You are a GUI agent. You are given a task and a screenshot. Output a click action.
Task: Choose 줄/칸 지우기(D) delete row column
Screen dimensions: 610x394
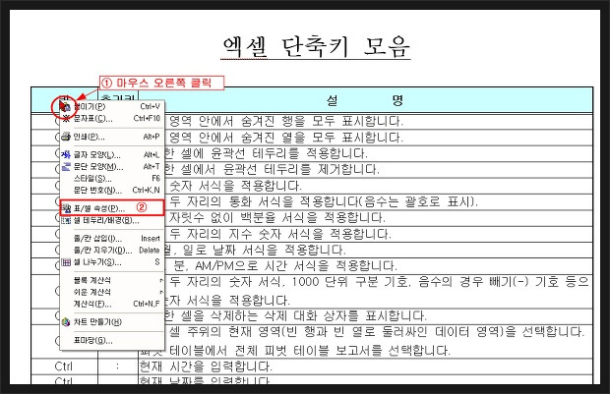tap(112, 251)
